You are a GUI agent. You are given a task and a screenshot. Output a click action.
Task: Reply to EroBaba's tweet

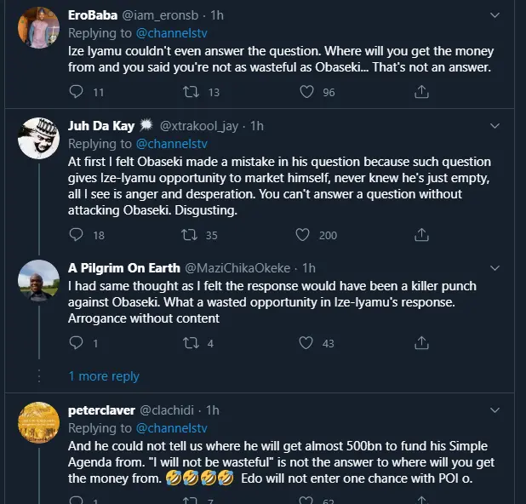[x=76, y=92]
